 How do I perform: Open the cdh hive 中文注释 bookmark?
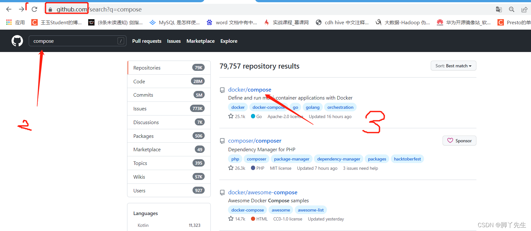342,22
